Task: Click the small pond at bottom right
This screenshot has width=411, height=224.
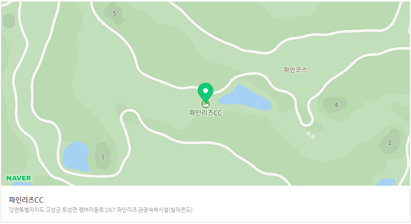Action: pyautogui.click(x=385, y=182)
